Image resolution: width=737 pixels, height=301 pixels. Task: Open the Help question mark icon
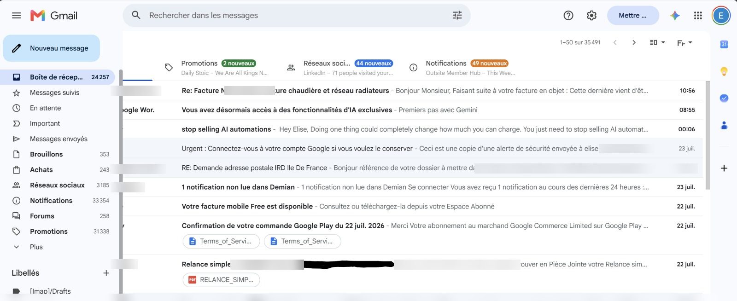click(x=568, y=16)
